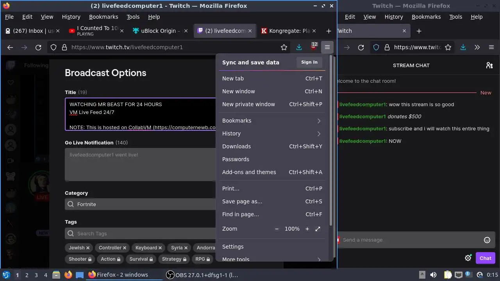
Task: Expand More tools submenu
Action: pyautogui.click(x=272, y=259)
